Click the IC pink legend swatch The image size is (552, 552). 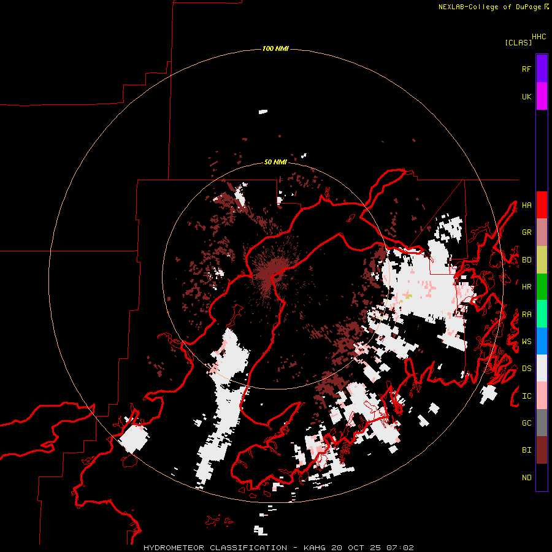(x=542, y=396)
